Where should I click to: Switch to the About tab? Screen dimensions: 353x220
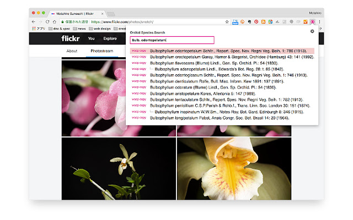point(72,51)
